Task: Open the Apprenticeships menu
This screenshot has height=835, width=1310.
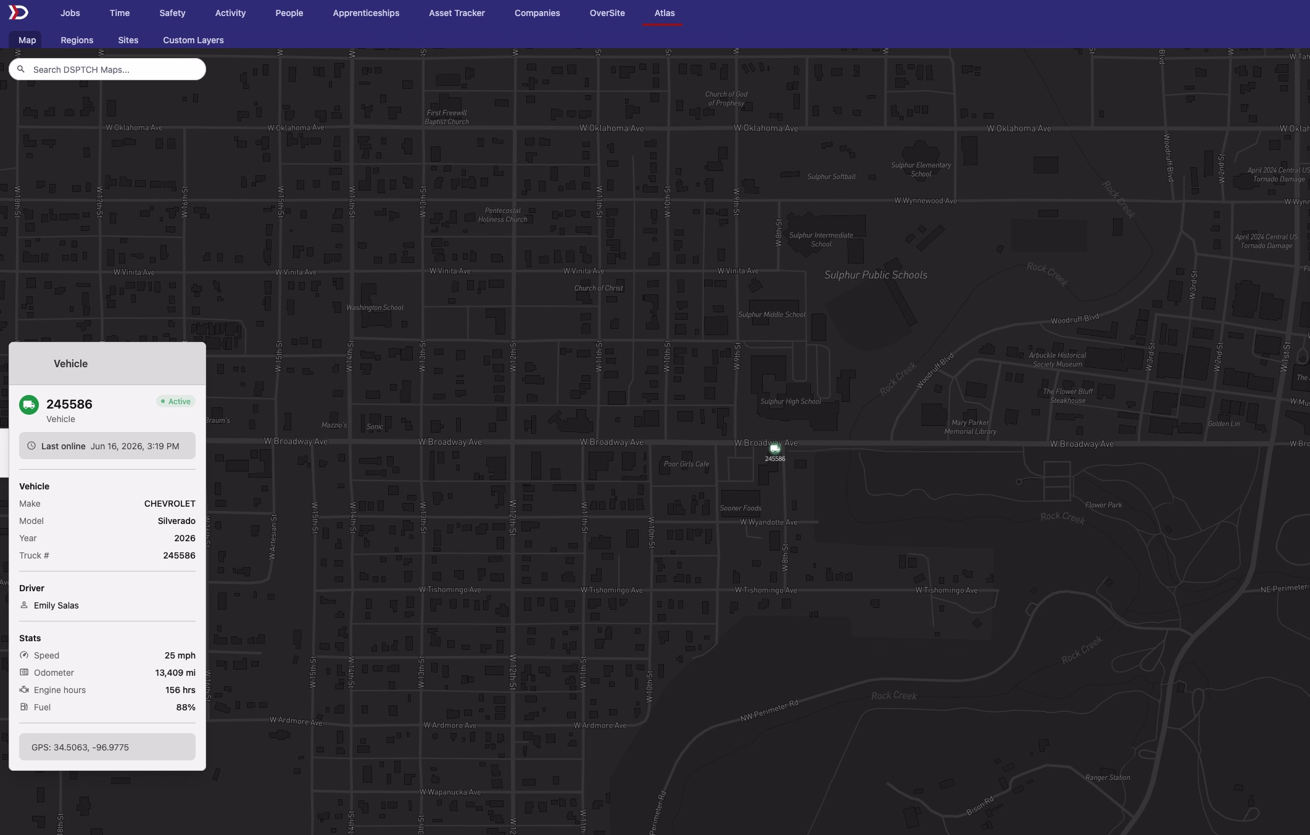Action: (366, 13)
